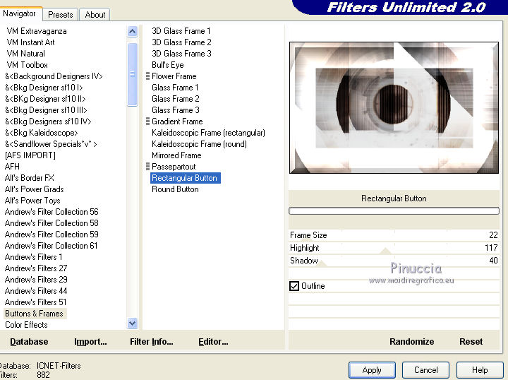Select Kaleidoscopic Frame (rectangular) filter
Viewport: 508px width, 380px height.
tap(208, 133)
